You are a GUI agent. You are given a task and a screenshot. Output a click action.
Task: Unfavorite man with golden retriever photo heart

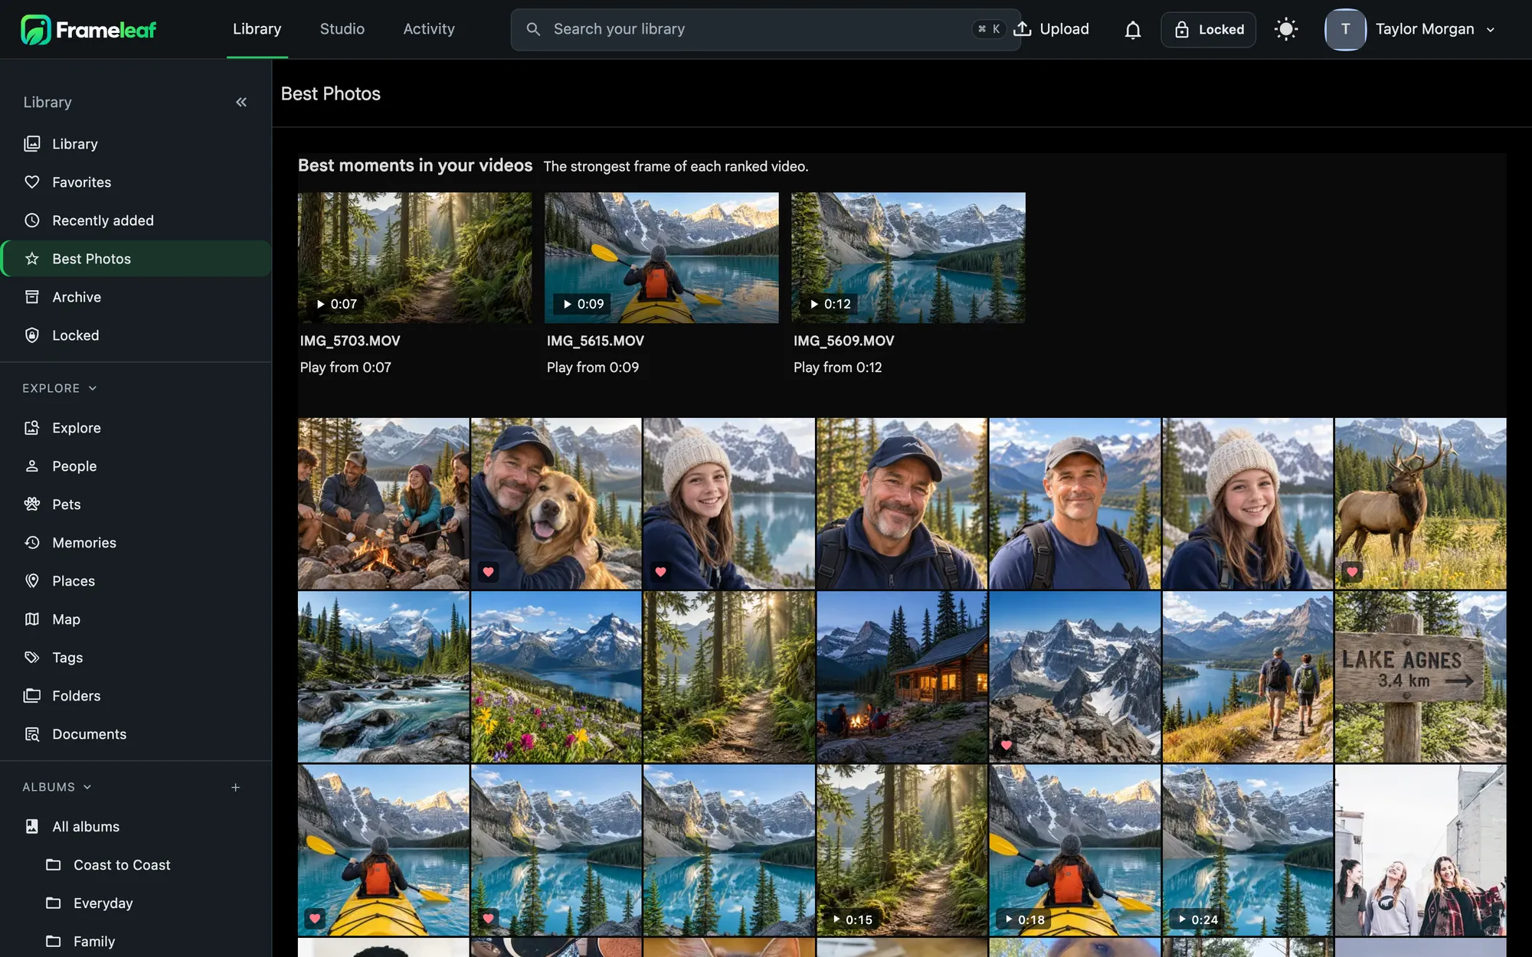488,572
